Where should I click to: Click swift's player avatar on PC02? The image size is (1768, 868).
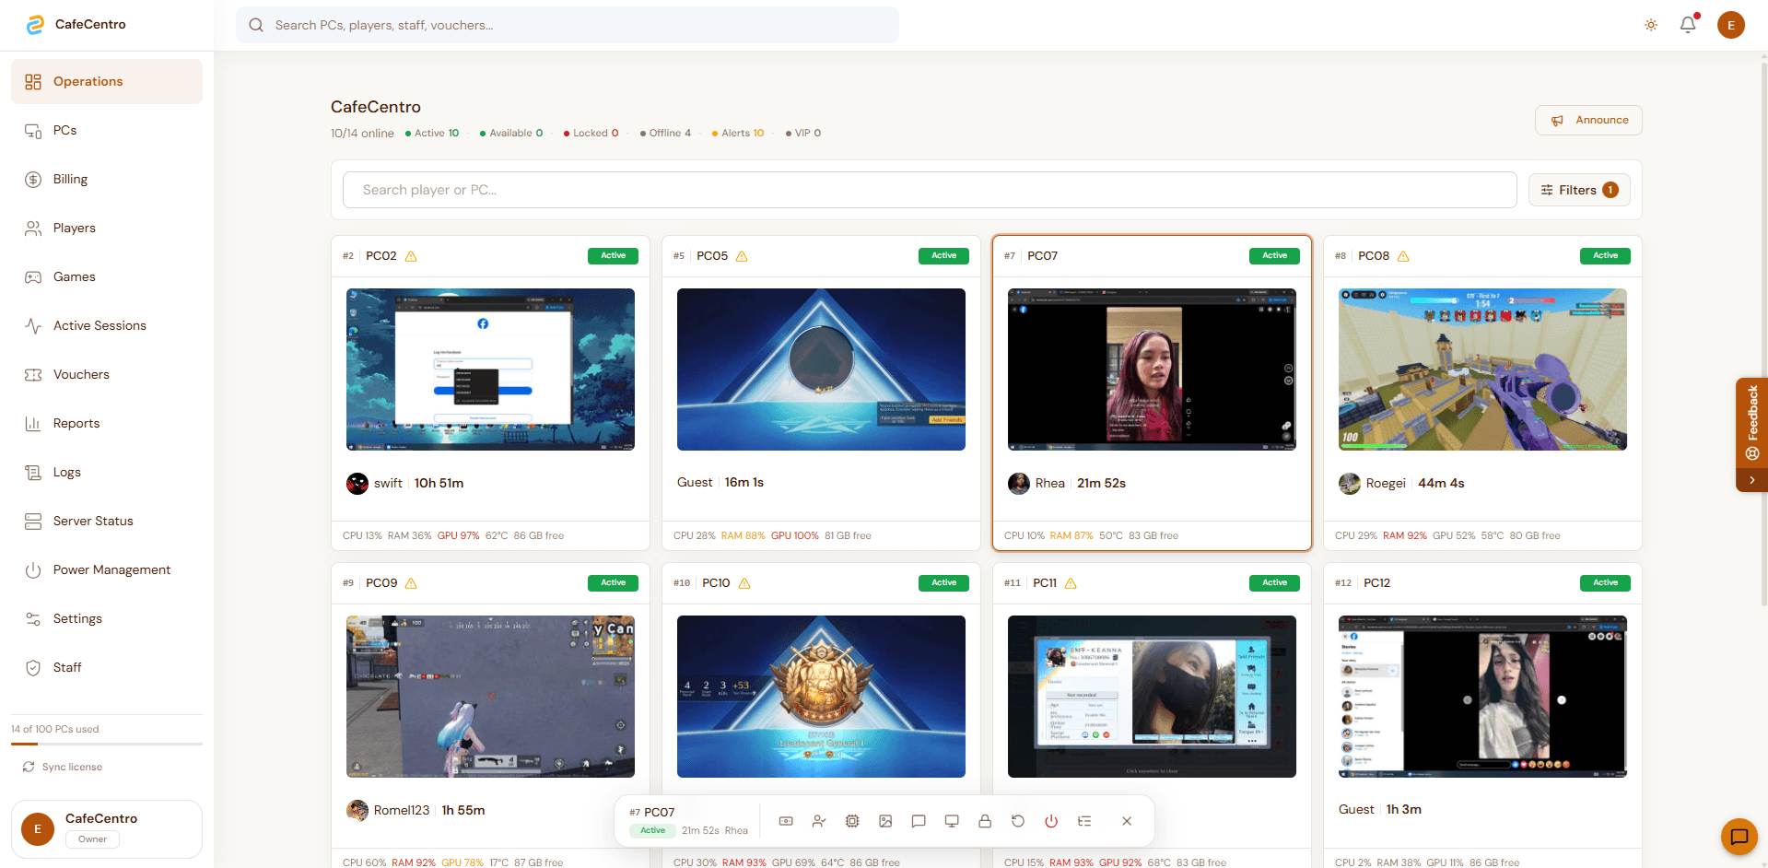tap(357, 484)
